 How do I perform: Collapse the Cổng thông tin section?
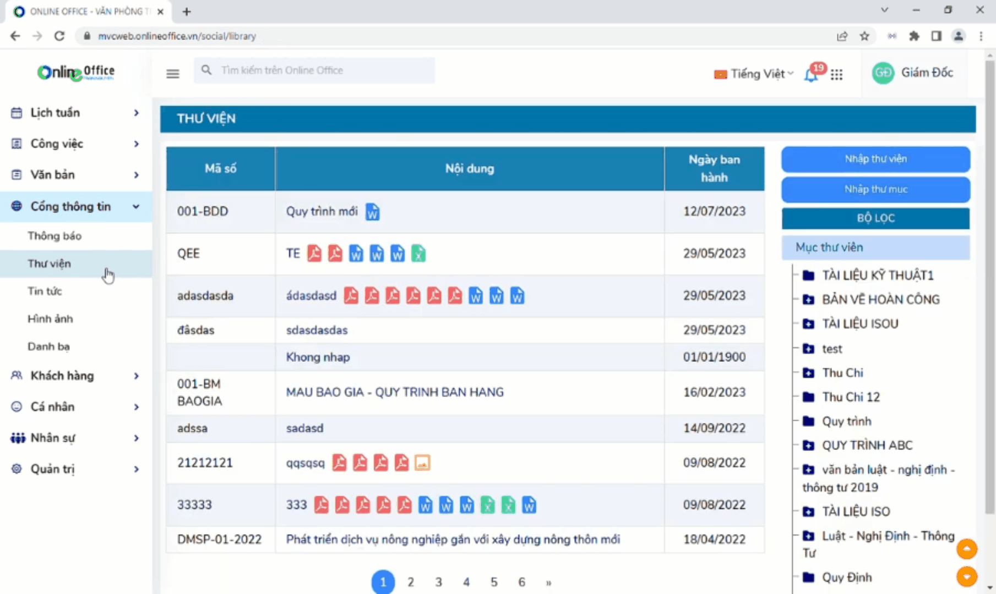pyautogui.click(x=75, y=207)
